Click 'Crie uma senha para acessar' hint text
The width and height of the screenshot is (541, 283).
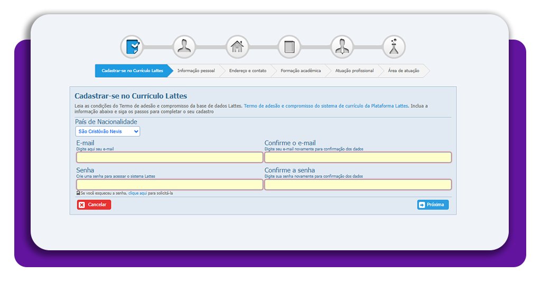point(116,176)
